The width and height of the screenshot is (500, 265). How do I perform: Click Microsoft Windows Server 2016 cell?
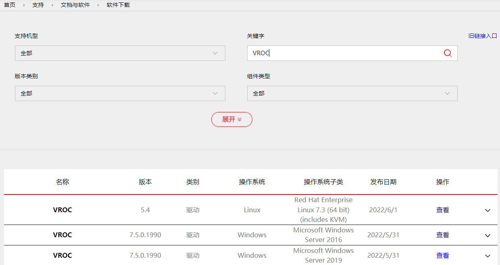pyautogui.click(x=323, y=235)
